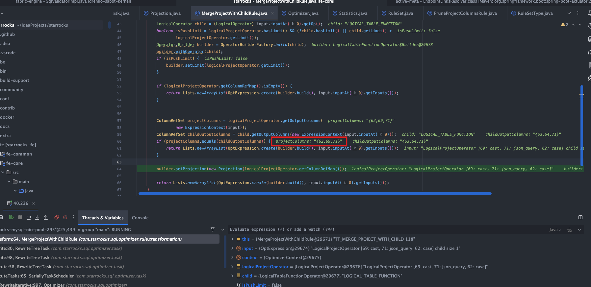
Task: Toggle Mute Breakpoints icon
Action: point(65,218)
